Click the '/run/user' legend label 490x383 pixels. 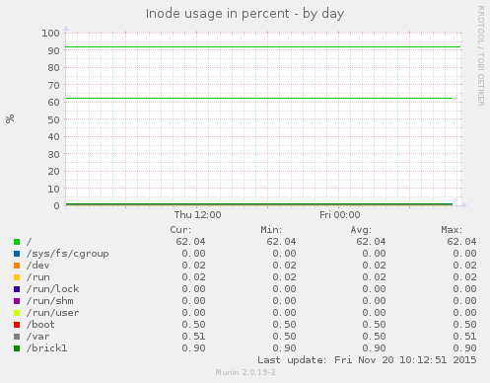53,313
